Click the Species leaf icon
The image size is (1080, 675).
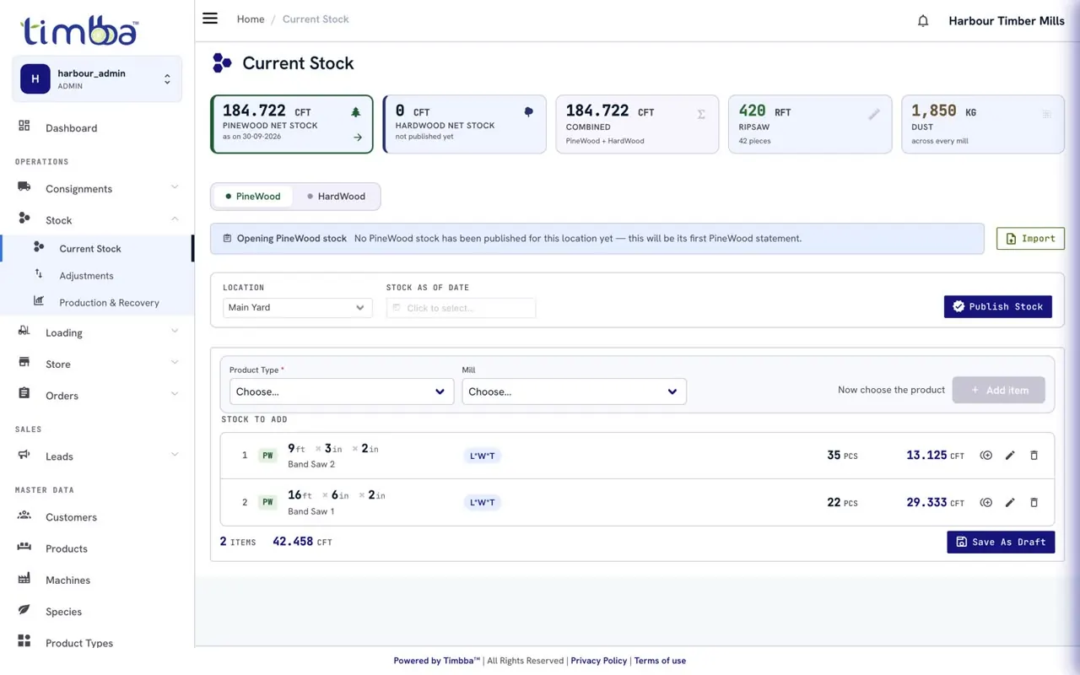tap(24, 610)
